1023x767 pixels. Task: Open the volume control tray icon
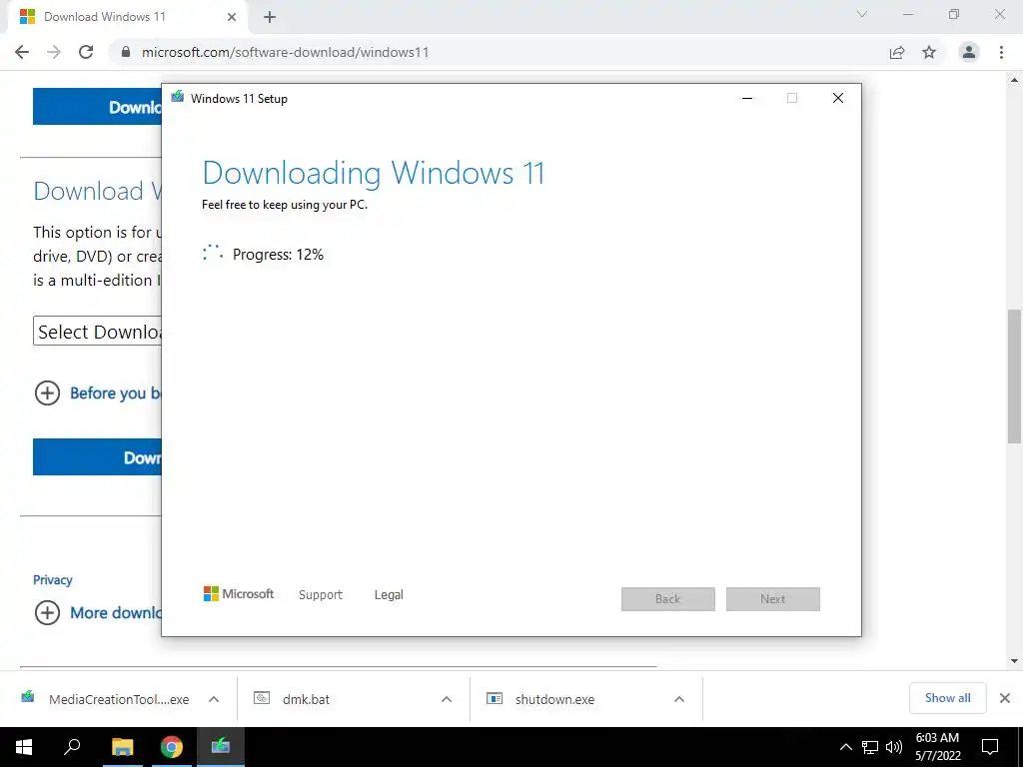(x=894, y=747)
